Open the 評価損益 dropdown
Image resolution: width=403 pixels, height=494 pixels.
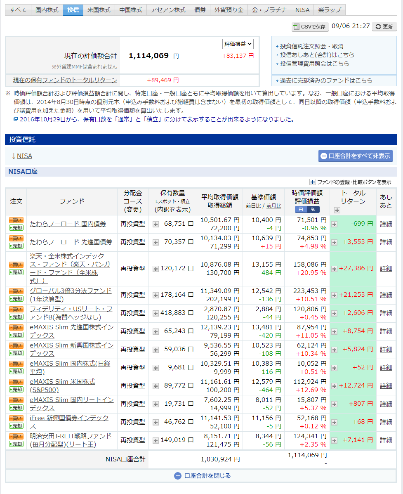(238, 44)
